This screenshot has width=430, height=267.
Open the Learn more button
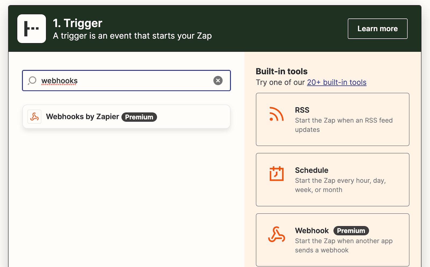378,29
